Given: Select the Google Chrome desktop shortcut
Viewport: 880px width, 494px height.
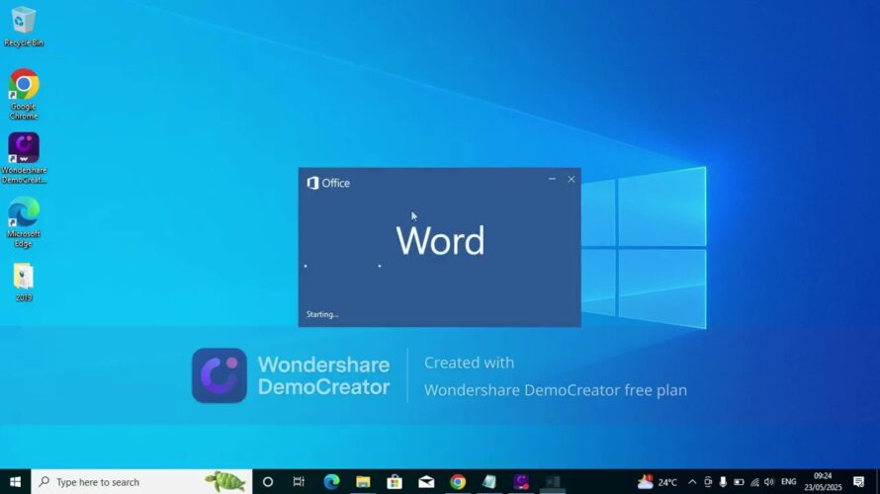Looking at the screenshot, I should [x=24, y=94].
